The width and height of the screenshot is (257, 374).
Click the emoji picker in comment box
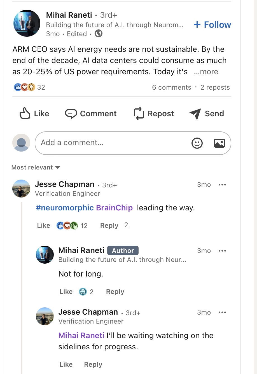tap(197, 143)
